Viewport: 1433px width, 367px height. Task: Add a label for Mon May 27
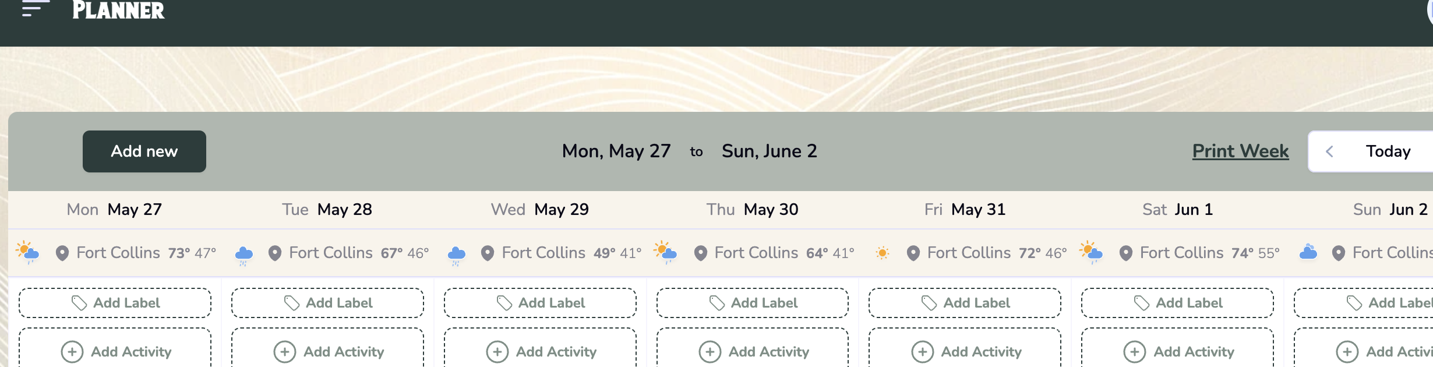115,303
